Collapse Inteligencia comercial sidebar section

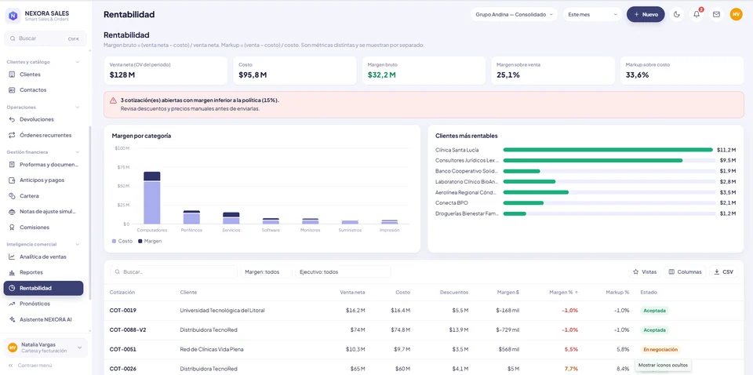[x=78, y=245]
